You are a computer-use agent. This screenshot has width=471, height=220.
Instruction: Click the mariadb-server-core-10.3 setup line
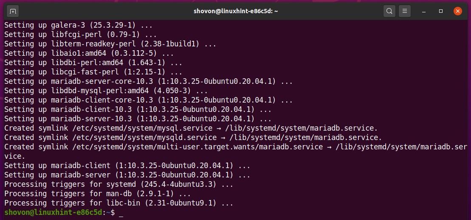tap(148, 81)
